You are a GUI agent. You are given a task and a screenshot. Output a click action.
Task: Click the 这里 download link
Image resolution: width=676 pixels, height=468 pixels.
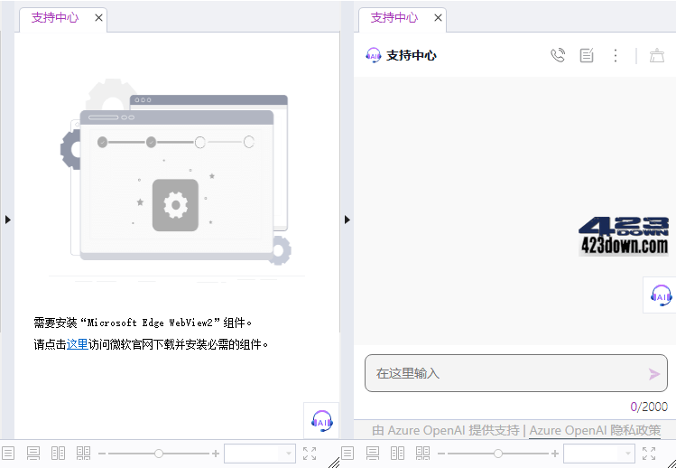(78, 344)
